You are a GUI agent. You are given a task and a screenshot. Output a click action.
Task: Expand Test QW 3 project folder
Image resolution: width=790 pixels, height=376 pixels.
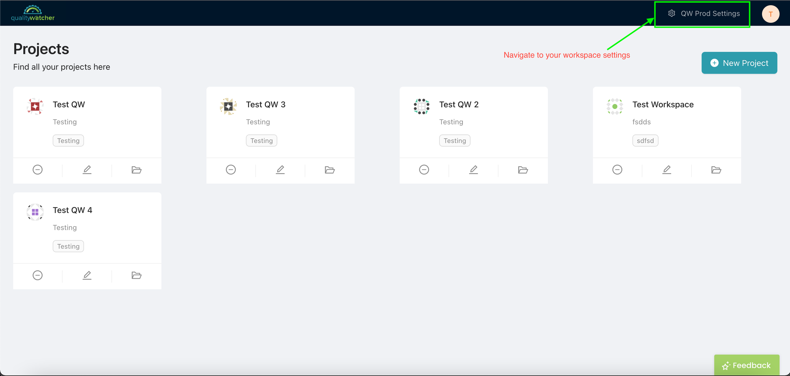tap(328, 170)
